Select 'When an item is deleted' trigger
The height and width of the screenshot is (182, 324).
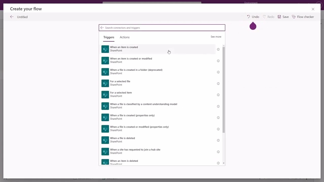(x=158, y=162)
